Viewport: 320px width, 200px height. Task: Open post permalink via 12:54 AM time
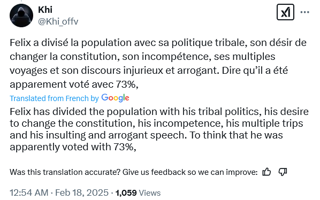pos(29,193)
